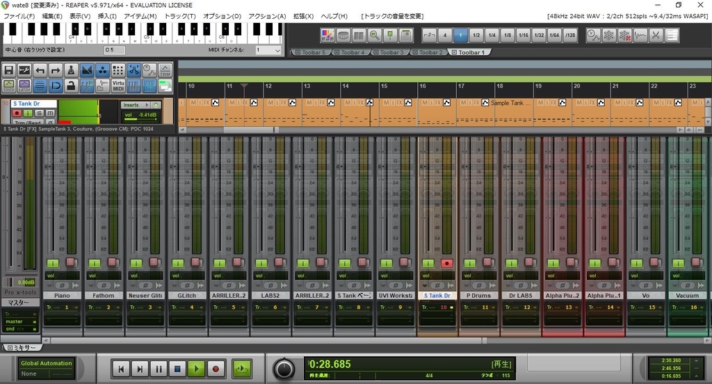
Task: Click the green marker pin icon
Action: [x=390, y=35]
